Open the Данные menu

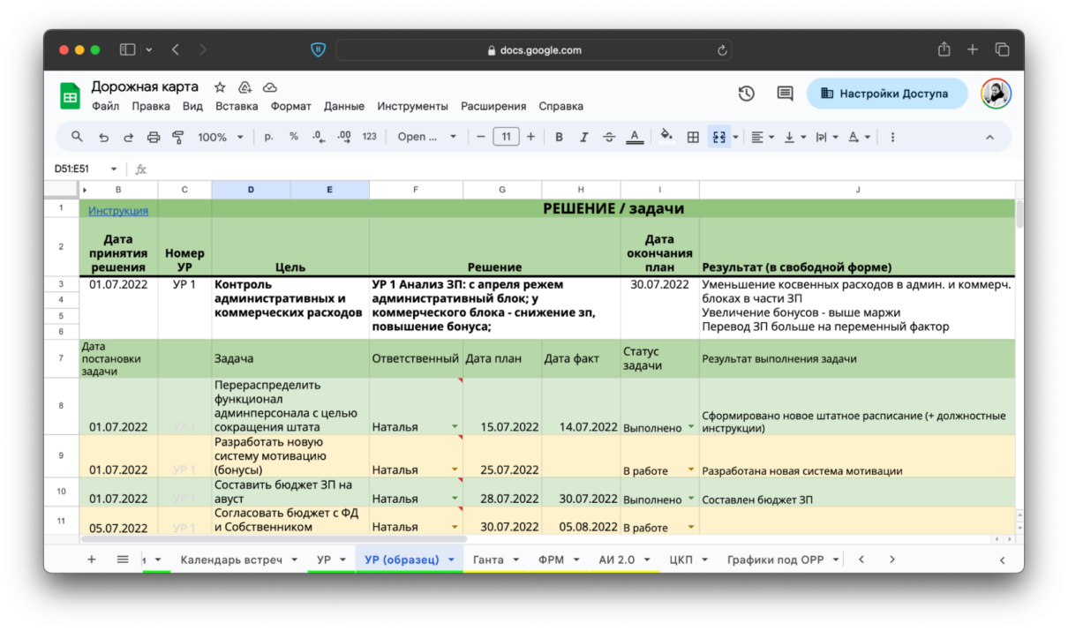343,106
